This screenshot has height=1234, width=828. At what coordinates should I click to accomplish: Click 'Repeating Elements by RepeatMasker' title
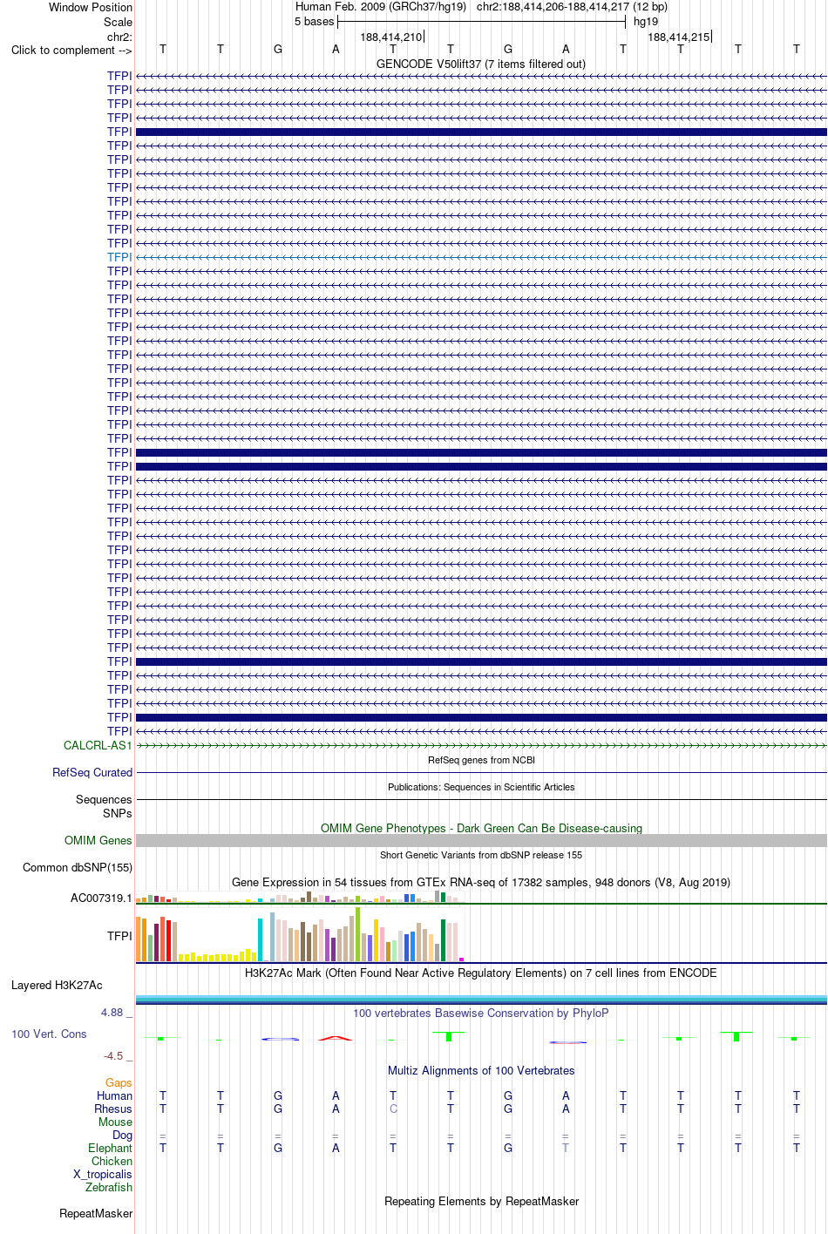pyautogui.click(x=481, y=1201)
